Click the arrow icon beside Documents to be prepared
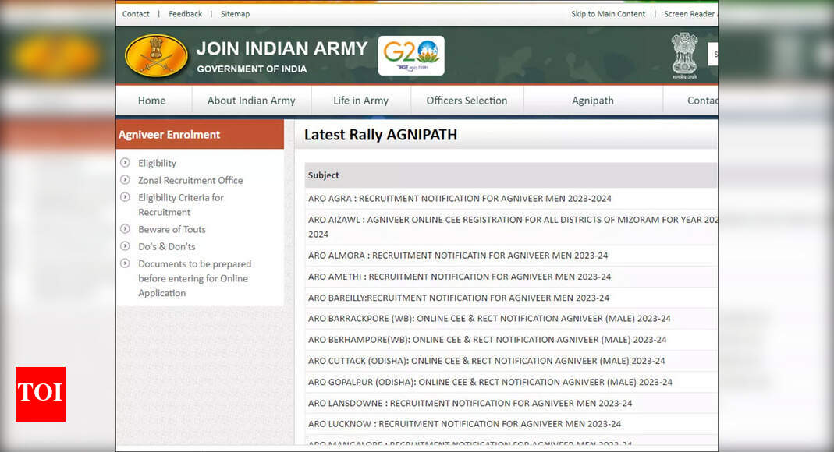This screenshot has height=452, width=834. (125, 263)
